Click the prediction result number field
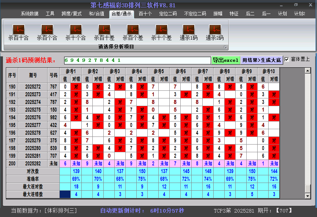Image resolution: width=317 pixels, height=217 pixels. pyautogui.click(x=137, y=60)
